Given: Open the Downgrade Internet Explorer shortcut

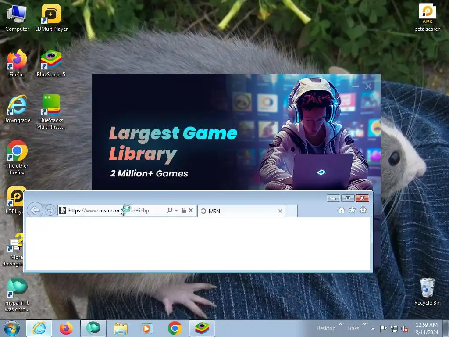Looking at the screenshot, I should click(17, 109).
